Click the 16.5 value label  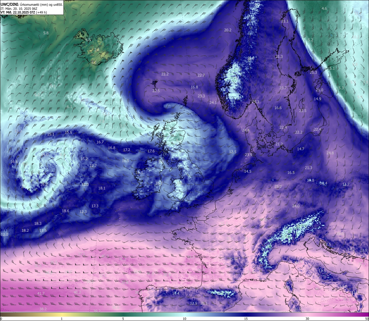tap(291, 173)
